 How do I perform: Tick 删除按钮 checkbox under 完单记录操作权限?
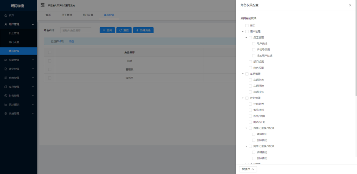click(x=253, y=159)
